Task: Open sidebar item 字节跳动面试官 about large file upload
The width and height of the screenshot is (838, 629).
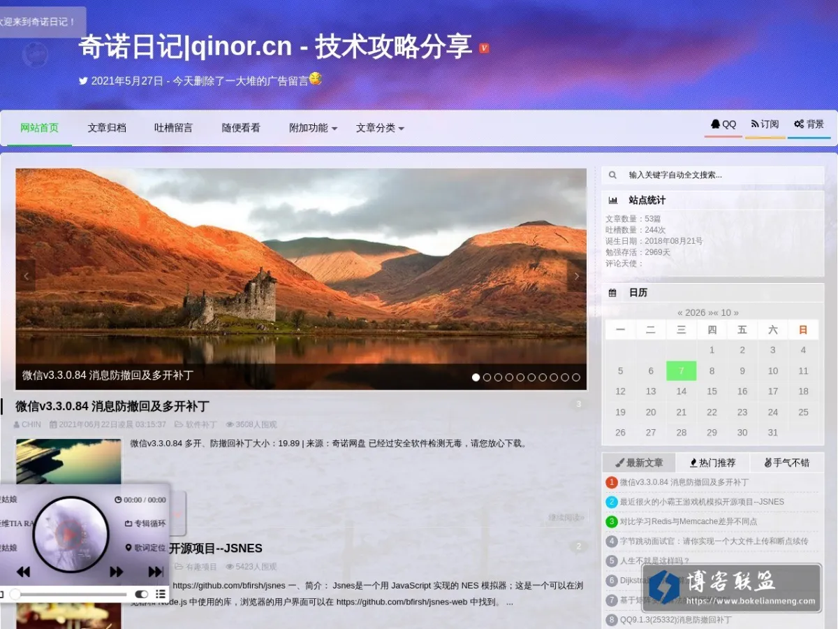Action: [x=714, y=541]
